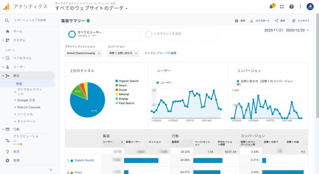Click the チャネル グループの編集 link
This screenshot has height=174, width=319.
pyautogui.click(x=160, y=53)
